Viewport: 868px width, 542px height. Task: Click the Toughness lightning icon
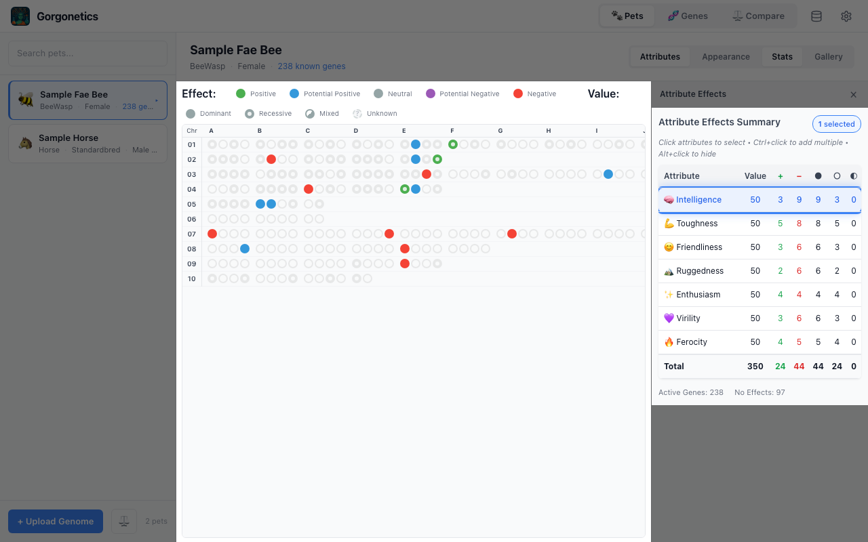click(x=669, y=223)
